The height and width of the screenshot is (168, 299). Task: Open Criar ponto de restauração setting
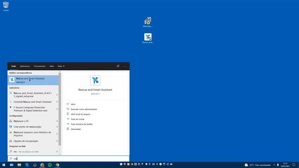pos(33,126)
